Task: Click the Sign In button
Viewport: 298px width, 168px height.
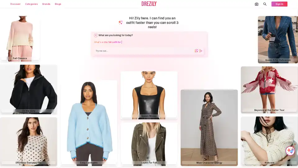Action: tap(279, 4)
